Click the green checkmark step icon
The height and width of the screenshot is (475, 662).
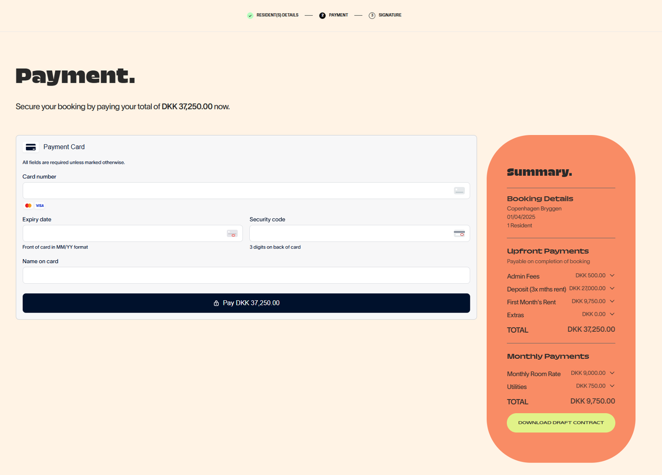click(250, 16)
